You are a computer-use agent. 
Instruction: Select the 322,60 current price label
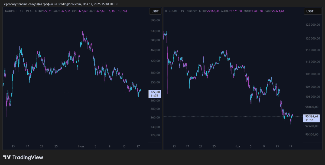(155, 92)
